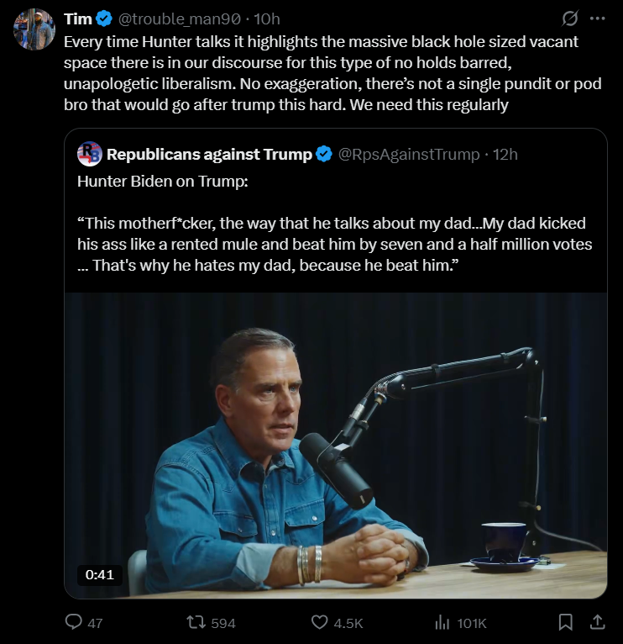
Task: Play the Hunter Biden video thumbnail
Action: 335,446
